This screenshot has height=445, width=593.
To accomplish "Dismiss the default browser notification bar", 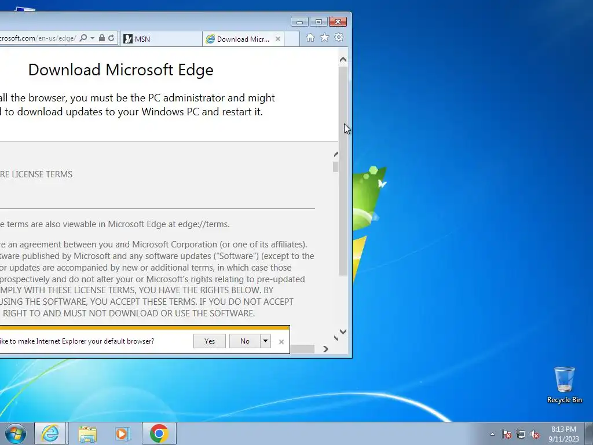I will click(281, 342).
